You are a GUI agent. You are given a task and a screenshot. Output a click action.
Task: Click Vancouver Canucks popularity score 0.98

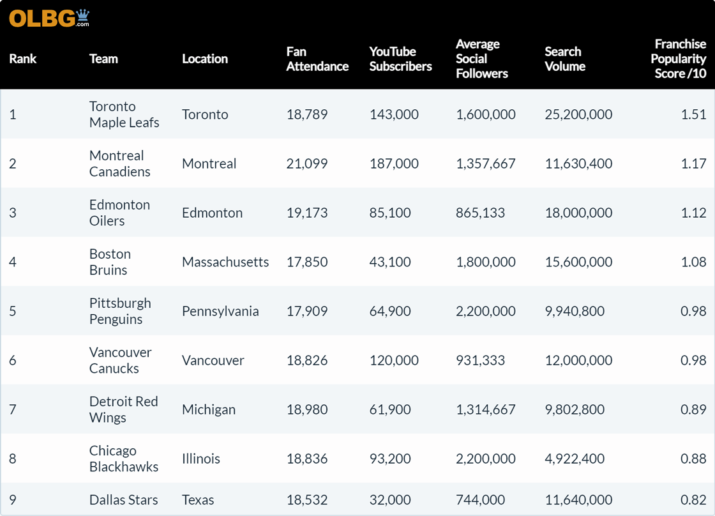(x=693, y=360)
